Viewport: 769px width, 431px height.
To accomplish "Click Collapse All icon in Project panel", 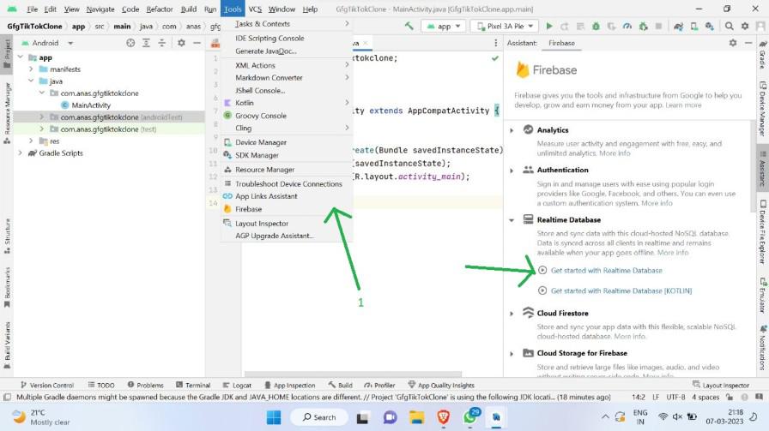I will (x=162, y=43).
